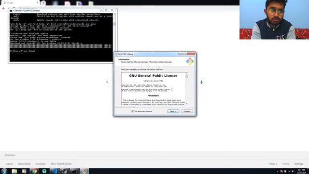The width and height of the screenshot is (309, 174).
Task: Switch to Chrome from the taskbar
Action: pos(34,171)
